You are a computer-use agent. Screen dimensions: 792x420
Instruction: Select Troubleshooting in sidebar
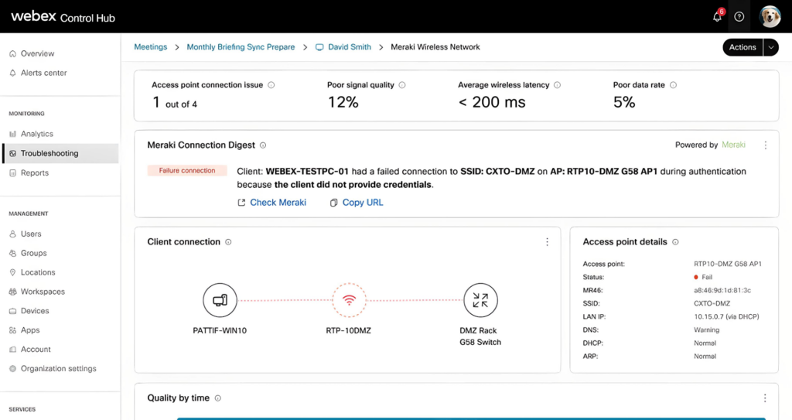[x=60, y=153]
